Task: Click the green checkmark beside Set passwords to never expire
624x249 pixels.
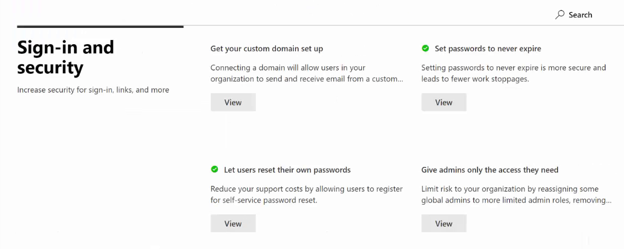Action: click(x=426, y=48)
